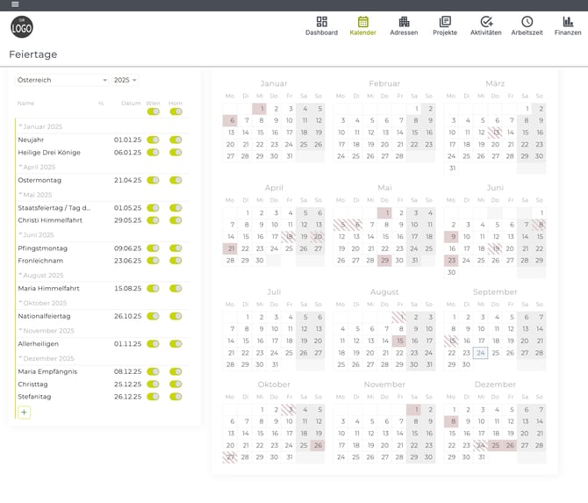Toggle all holidays in Wien column header
The height and width of the screenshot is (503, 588).
[154, 111]
